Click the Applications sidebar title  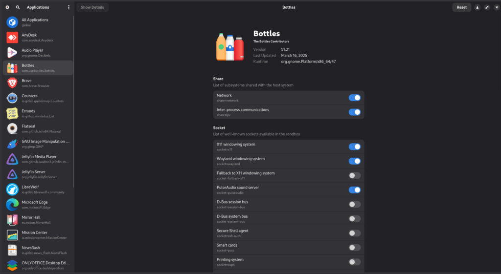(38, 7)
